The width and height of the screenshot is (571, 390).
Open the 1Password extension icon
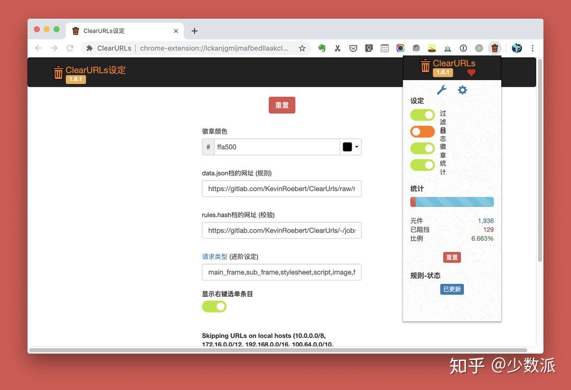463,48
